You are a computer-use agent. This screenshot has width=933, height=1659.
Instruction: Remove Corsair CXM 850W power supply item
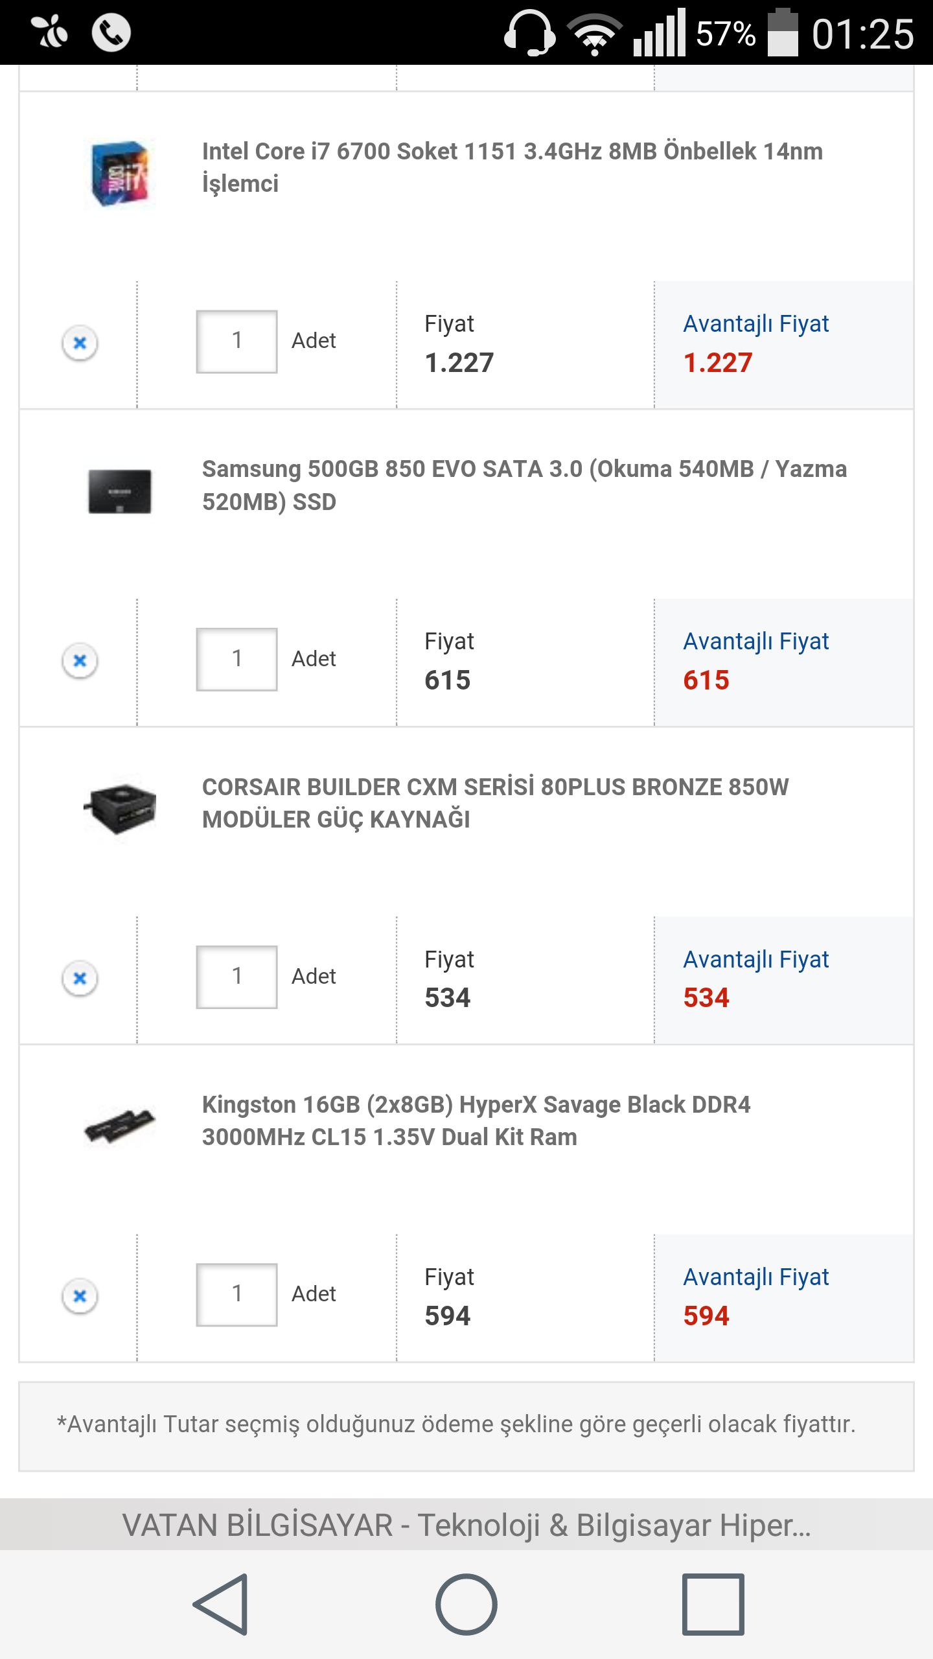[80, 978]
